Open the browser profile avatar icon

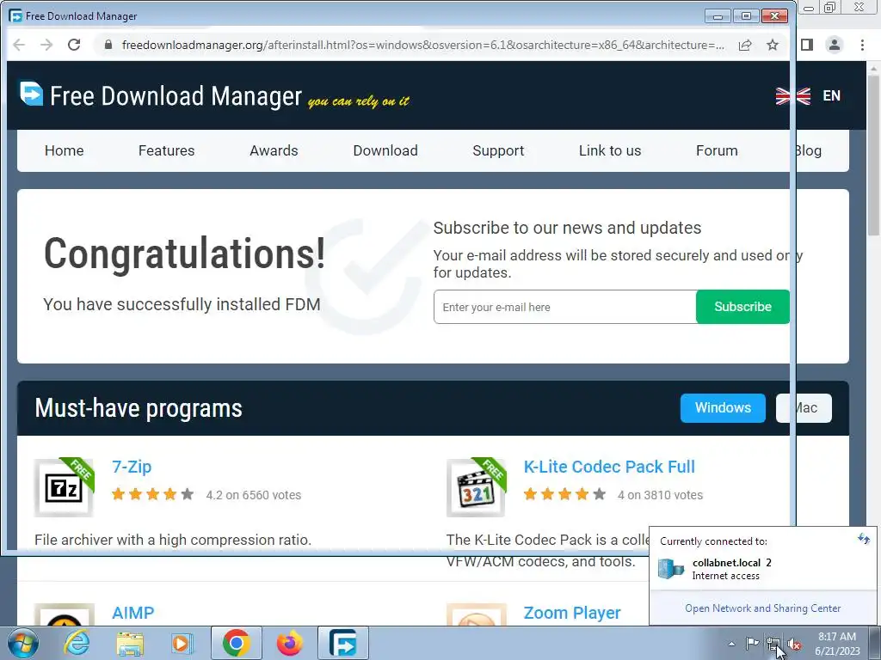click(x=835, y=45)
